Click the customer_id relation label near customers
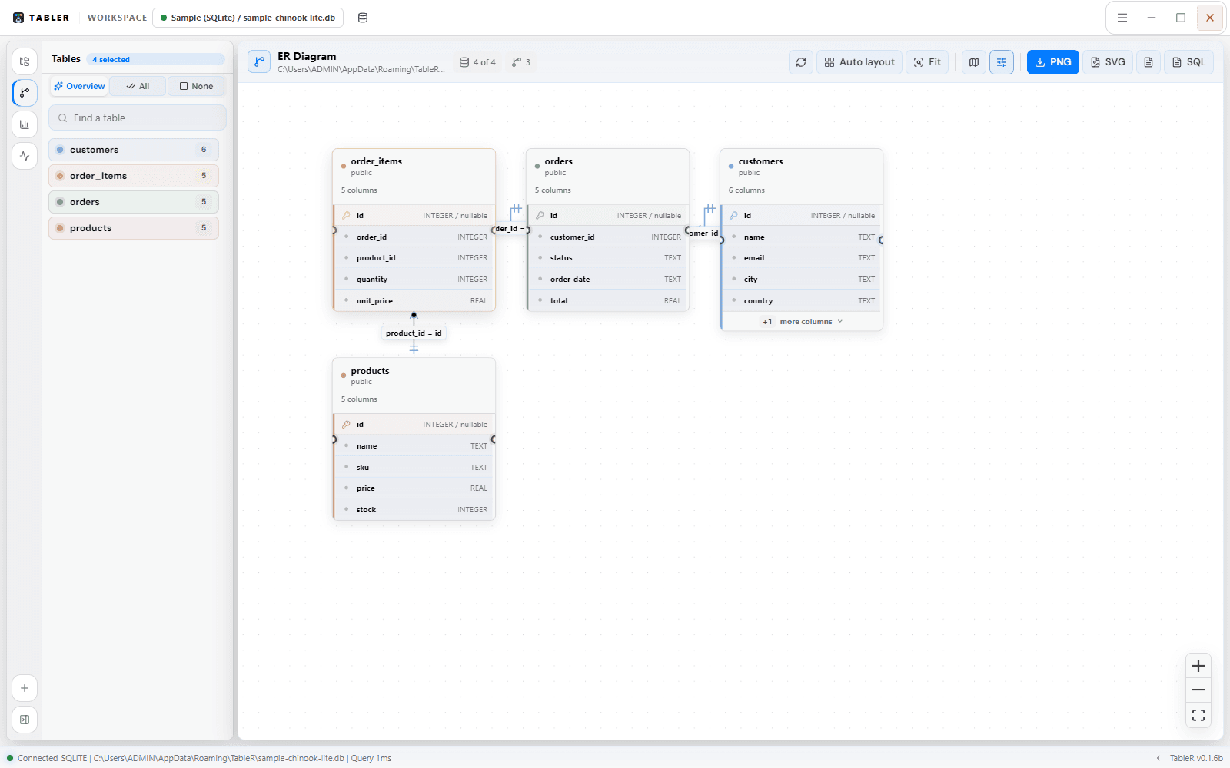 703,233
